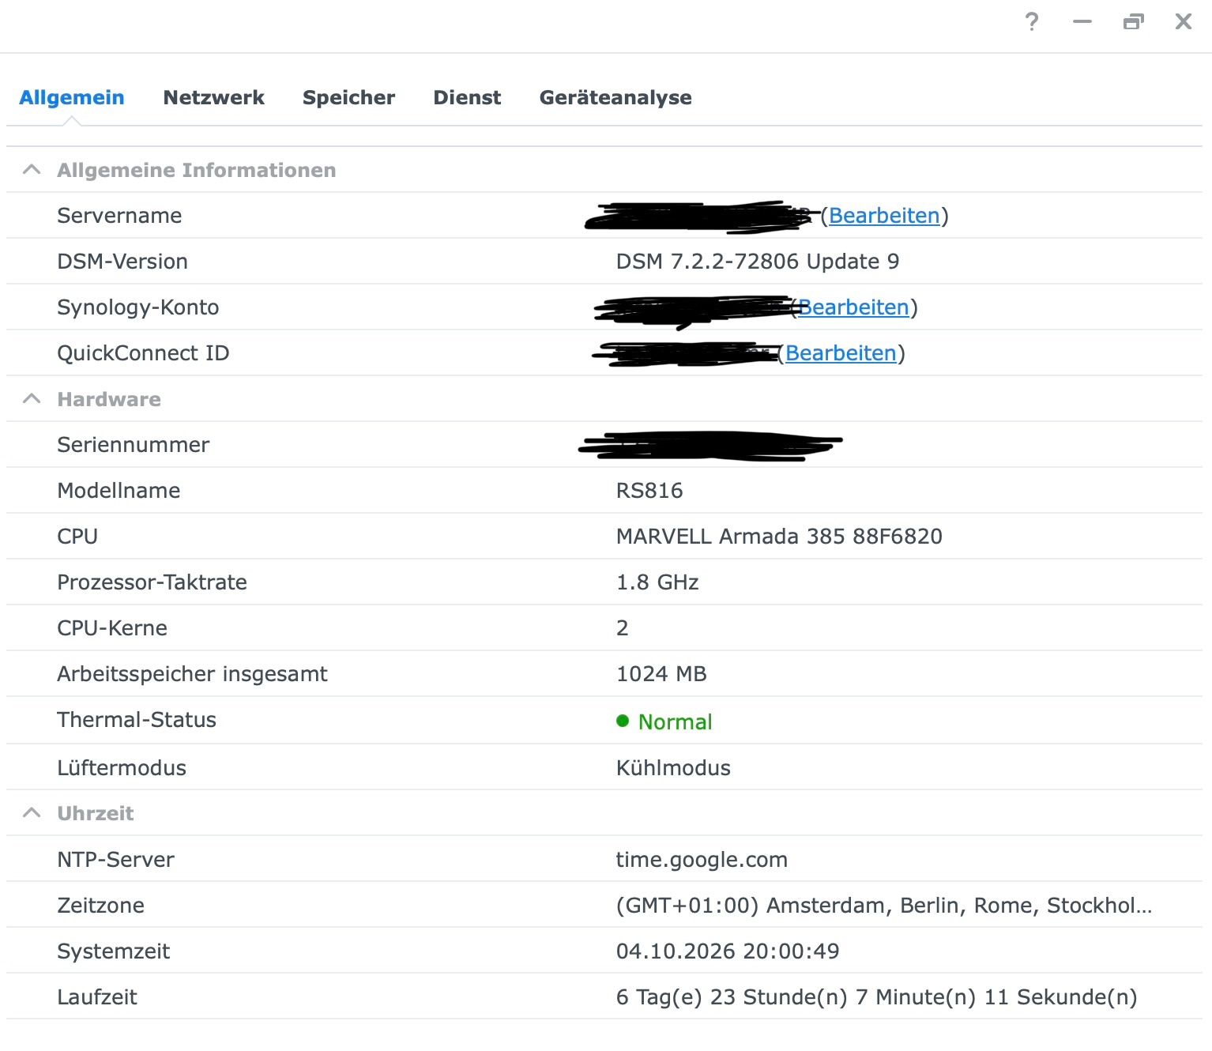
Task: Click Bearbeiten link for QuickConnect ID
Action: 841,353
